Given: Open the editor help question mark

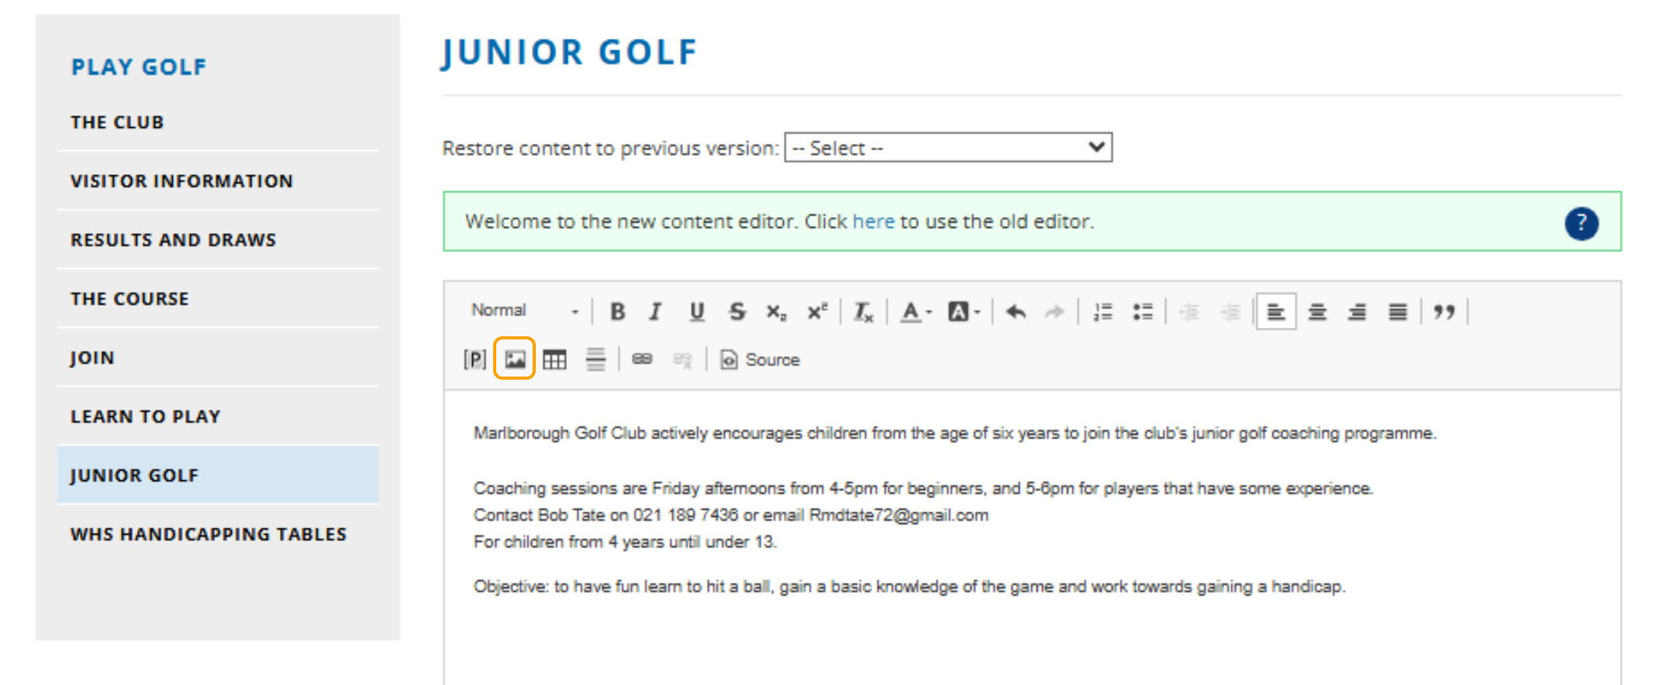Looking at the screenshot, I should coord(1581,223).
